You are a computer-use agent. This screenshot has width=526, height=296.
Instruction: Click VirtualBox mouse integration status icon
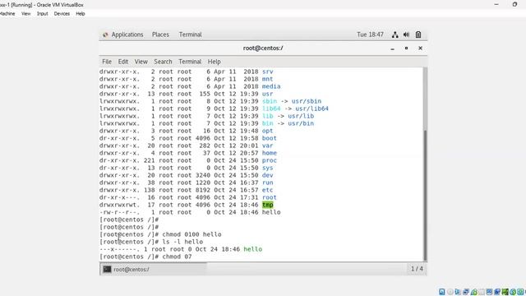click(513, 292)
